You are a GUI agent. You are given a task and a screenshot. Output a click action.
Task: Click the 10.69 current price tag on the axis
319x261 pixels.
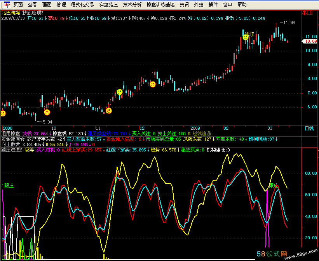pyautogui.click(x=311, y=41)
